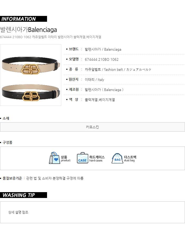Click the 카프스킨 material box
Screen dimensions: 185x246
[x=92, y=127]
